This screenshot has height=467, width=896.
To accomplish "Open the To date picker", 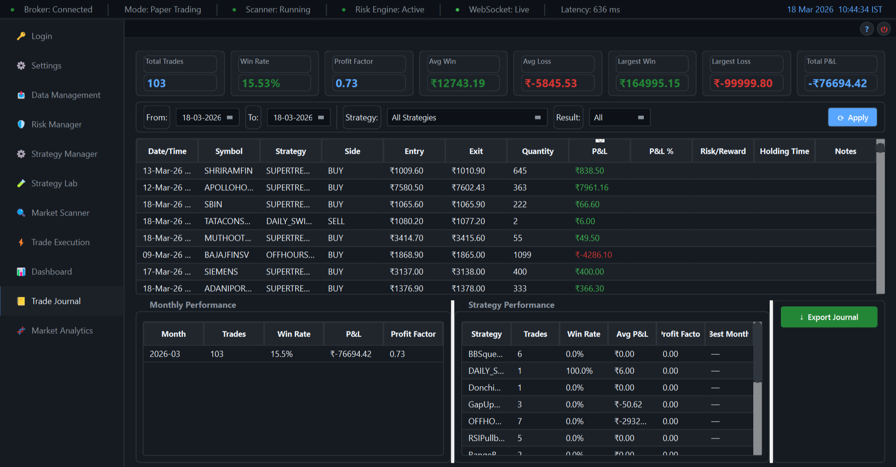I will 298,117.
